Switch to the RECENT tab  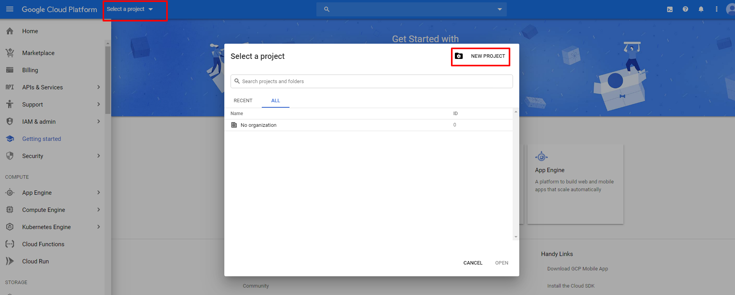pos(243,101)
